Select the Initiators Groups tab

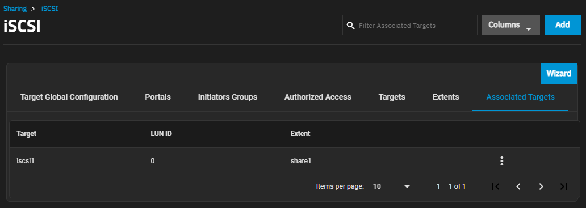[228, 97]
